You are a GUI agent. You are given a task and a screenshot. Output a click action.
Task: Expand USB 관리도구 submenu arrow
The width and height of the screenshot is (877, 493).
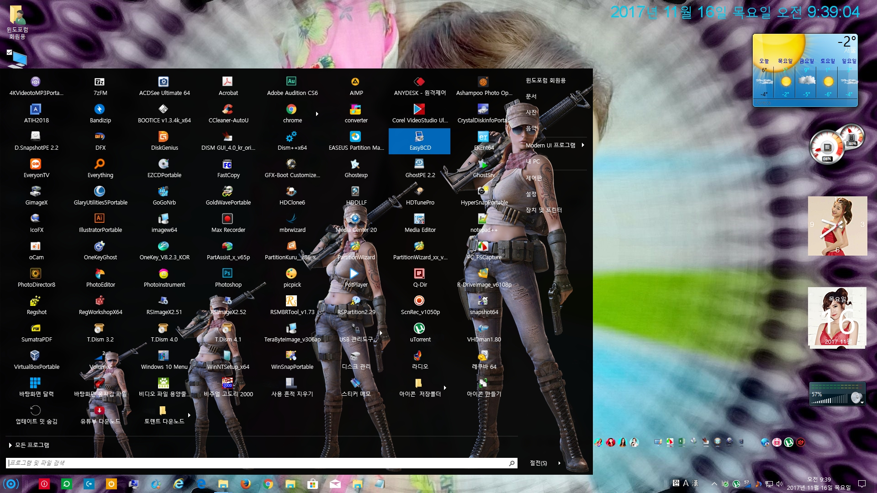click(381, 333)
